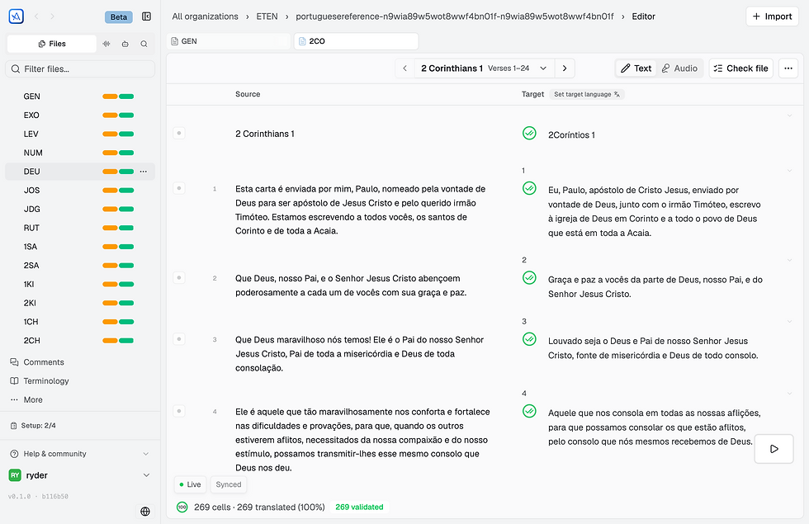This screenshot has height=524, width=809.
Task: Click the Check file button
Action: 741,68
